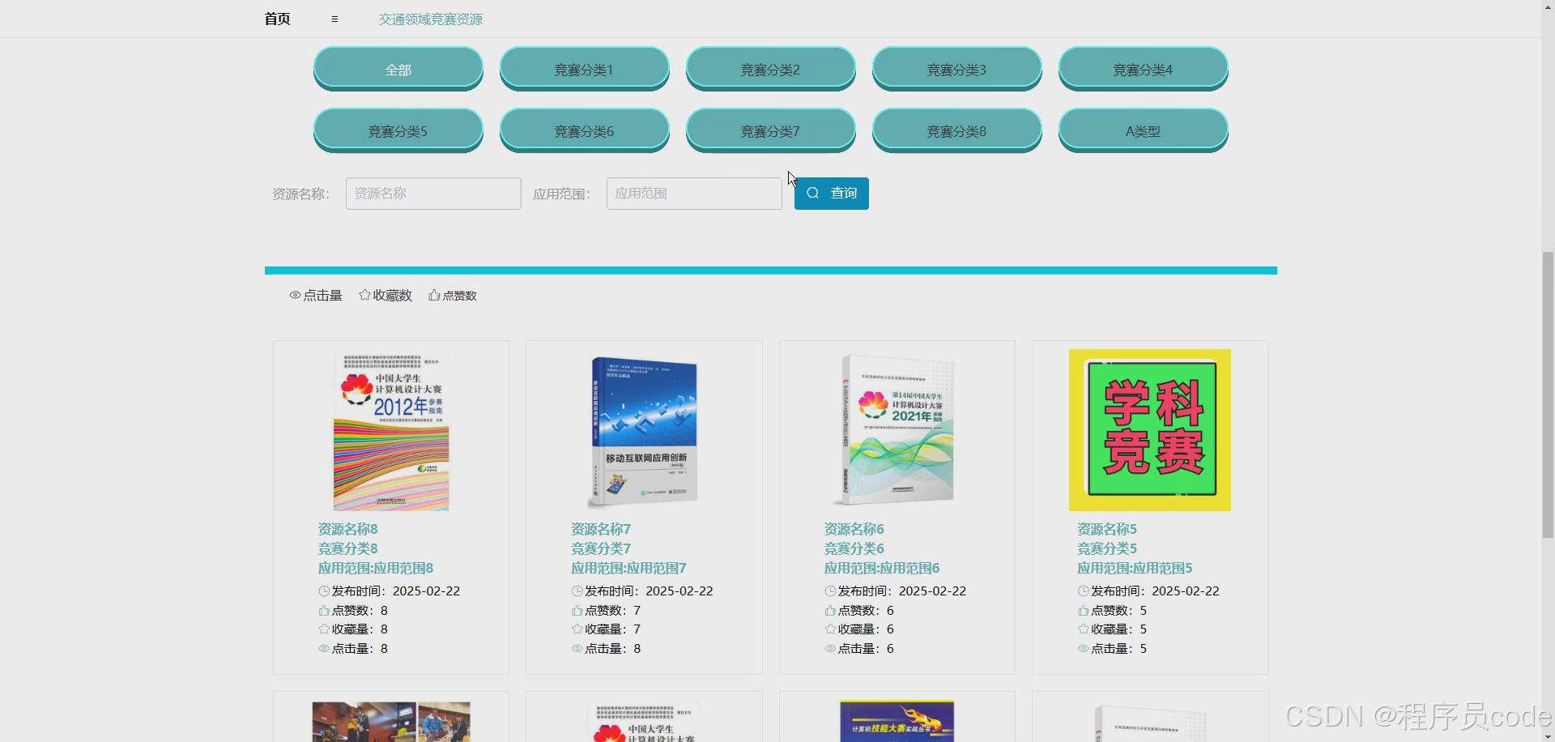Viewport: 1555px width, 742px height.
Task: Open the 学科竞赛 resource thumbnail
Action: pos(1149,429)
